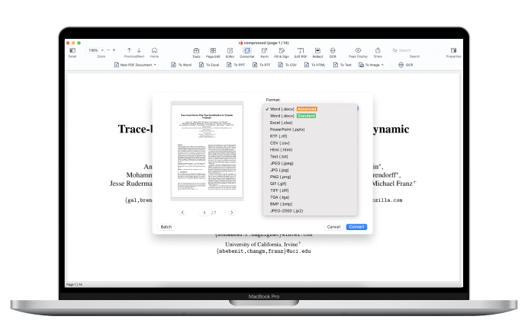Click the Page Edit toolbar icon

pyautogui.click(x=213, y=51)
